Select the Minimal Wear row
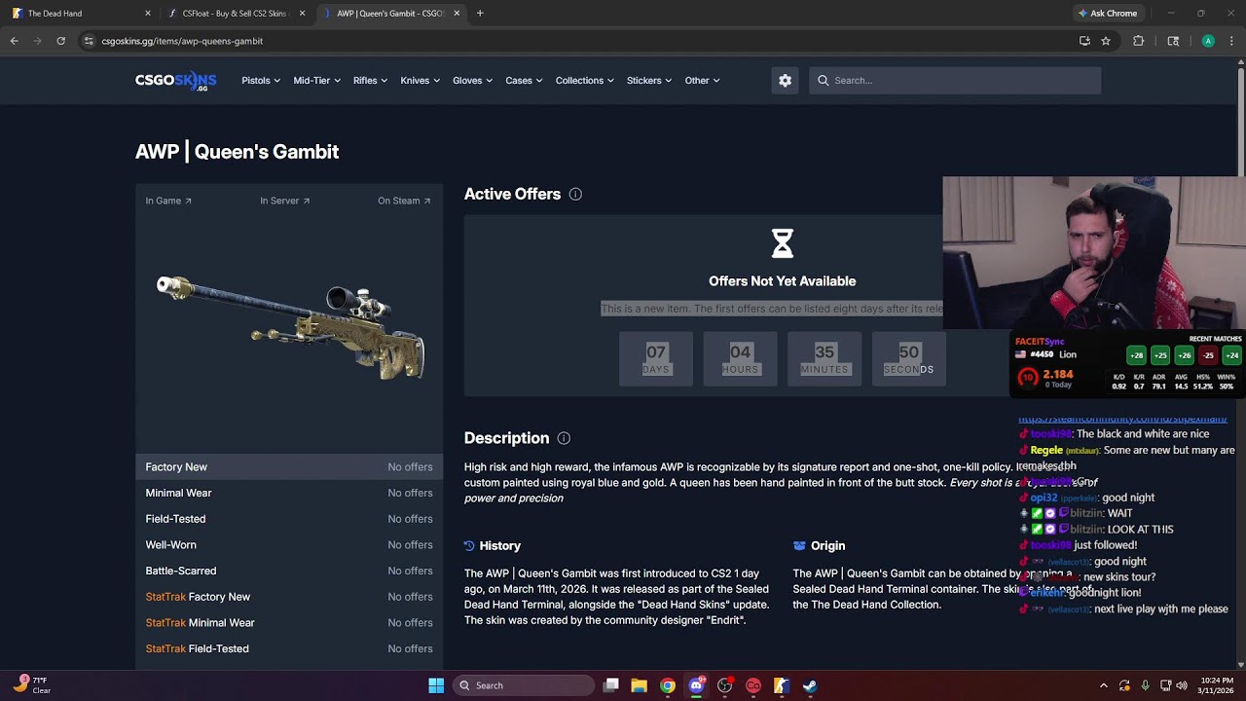This screenshot has width=1246, height=701. tap(289, 494)
